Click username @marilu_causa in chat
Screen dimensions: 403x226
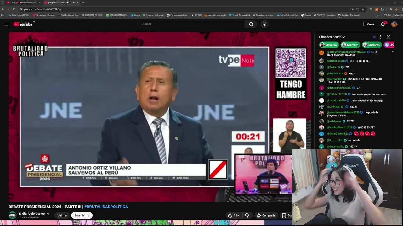click(336, 61)
